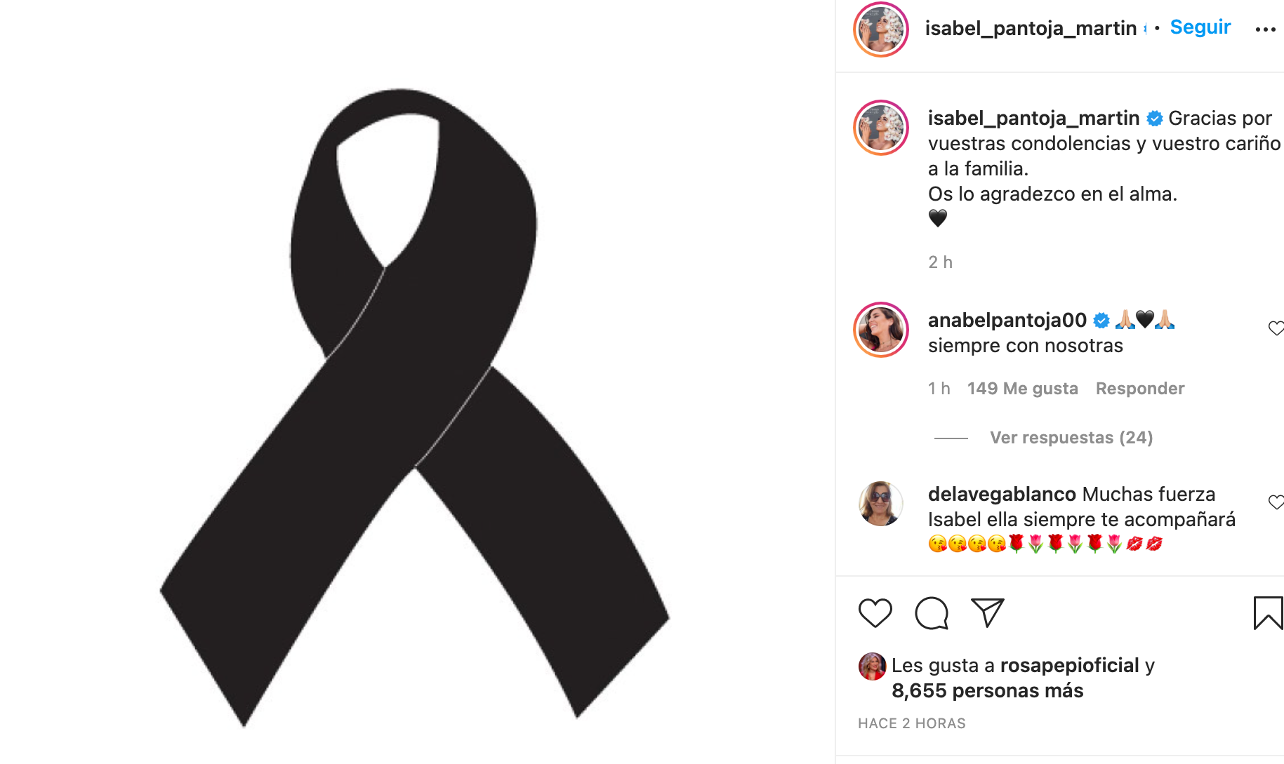This screenshot has height=764, width=1284.
Task: Reply to anabelpantoja00 via Responder
Action: (1140, 389)
